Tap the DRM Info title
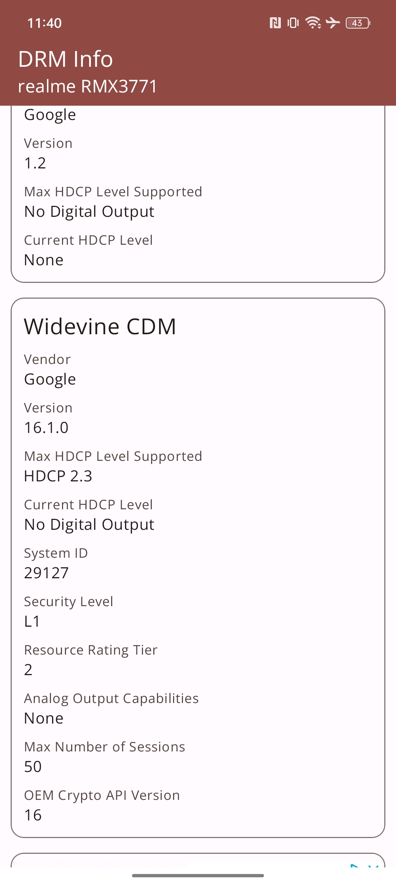The image size is (396, 885). click(66, 59)
